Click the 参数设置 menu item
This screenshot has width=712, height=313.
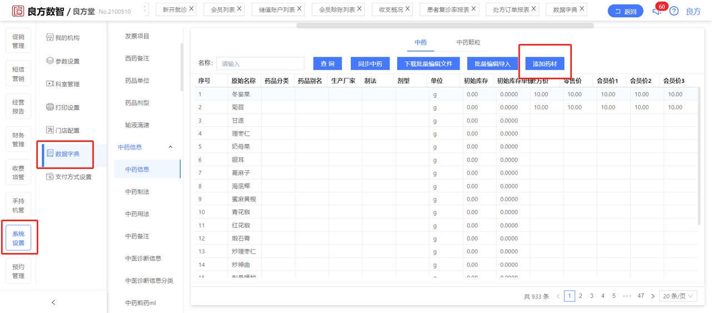63,61
